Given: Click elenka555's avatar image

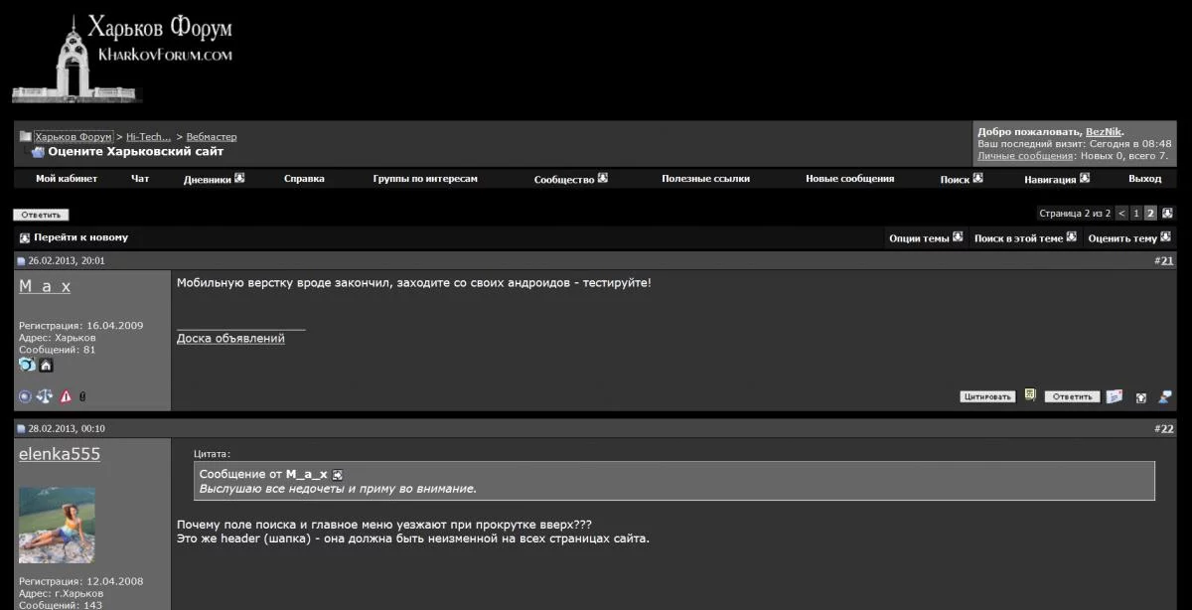Looking at the screenshot, I should click(x=57, y=525).
